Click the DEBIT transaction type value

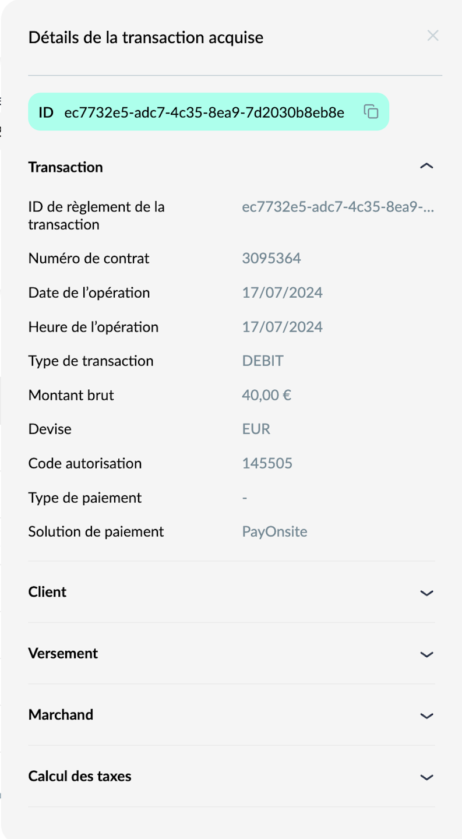pos(263,361)
